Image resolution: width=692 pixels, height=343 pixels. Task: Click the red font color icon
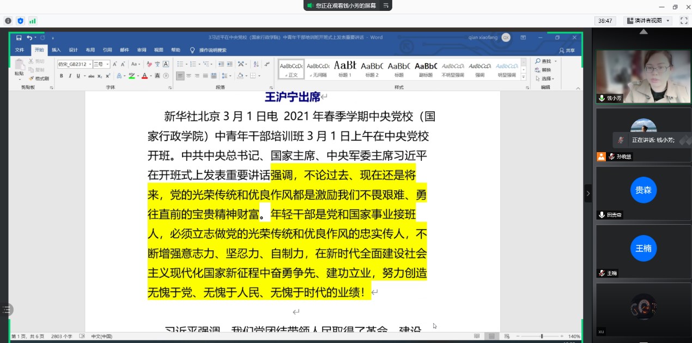144,76
